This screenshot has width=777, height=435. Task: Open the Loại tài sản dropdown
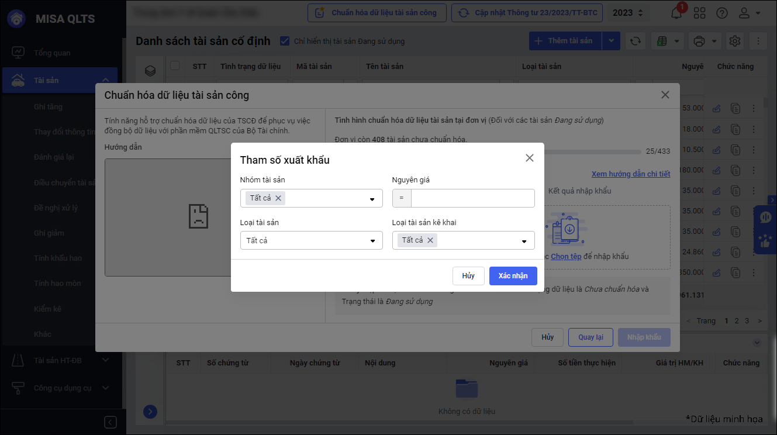372,241
